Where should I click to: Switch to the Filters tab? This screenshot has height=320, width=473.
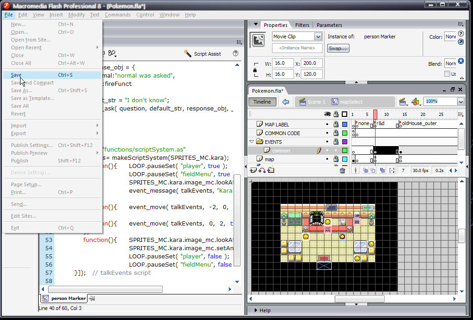click(x=302, y=25)
